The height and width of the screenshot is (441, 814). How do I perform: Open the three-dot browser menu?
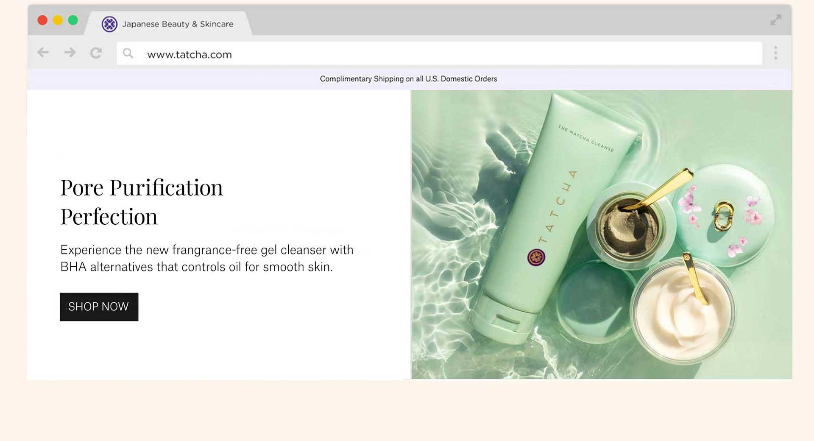point(775,53)
